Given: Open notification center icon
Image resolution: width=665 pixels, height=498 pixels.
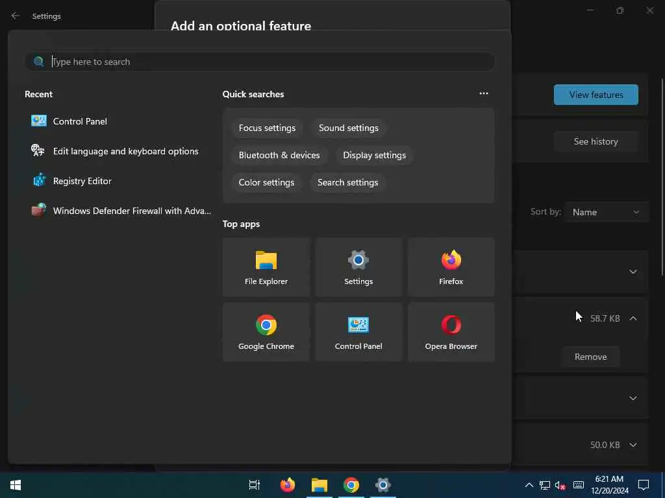Looking at the screenshot, I should (x=644, y=485).
